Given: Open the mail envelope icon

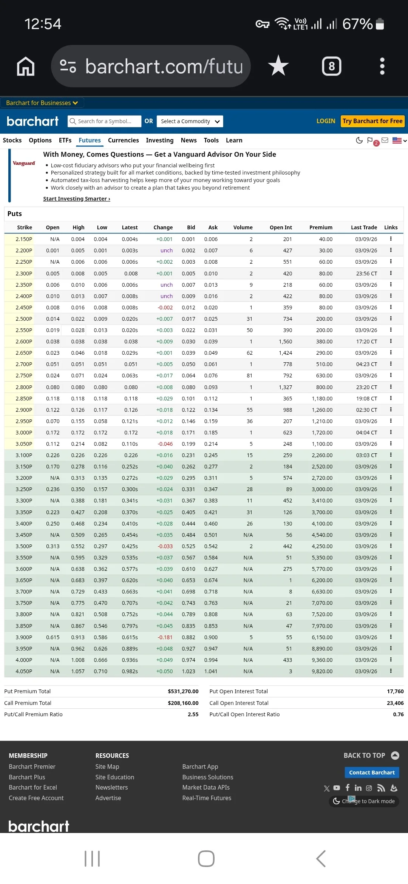Looking at the screenshot, I should coord(385,140).
